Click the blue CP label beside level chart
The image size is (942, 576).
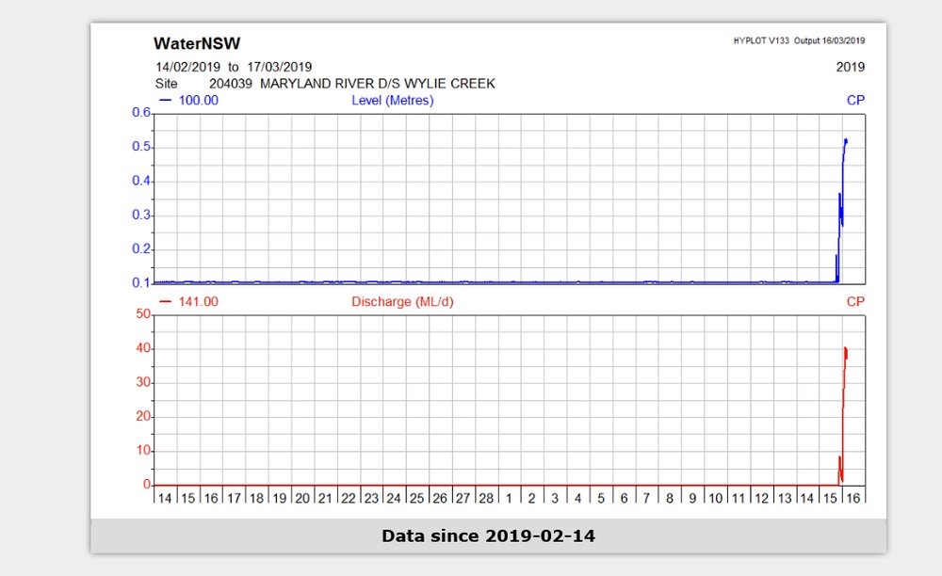tap(854, 100)
